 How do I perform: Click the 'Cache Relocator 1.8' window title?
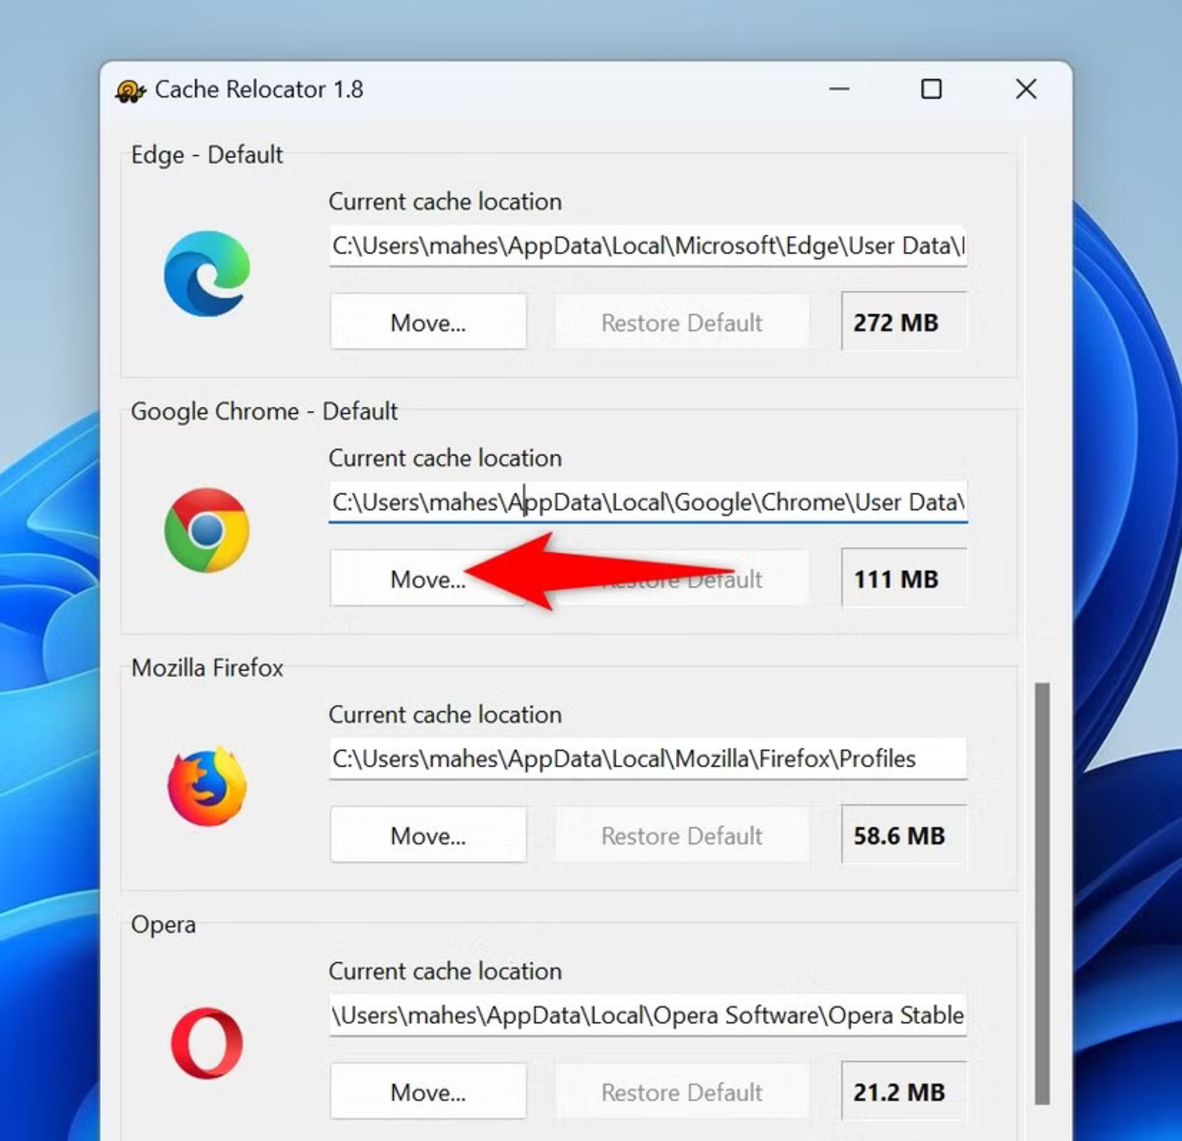pos(259,89)
